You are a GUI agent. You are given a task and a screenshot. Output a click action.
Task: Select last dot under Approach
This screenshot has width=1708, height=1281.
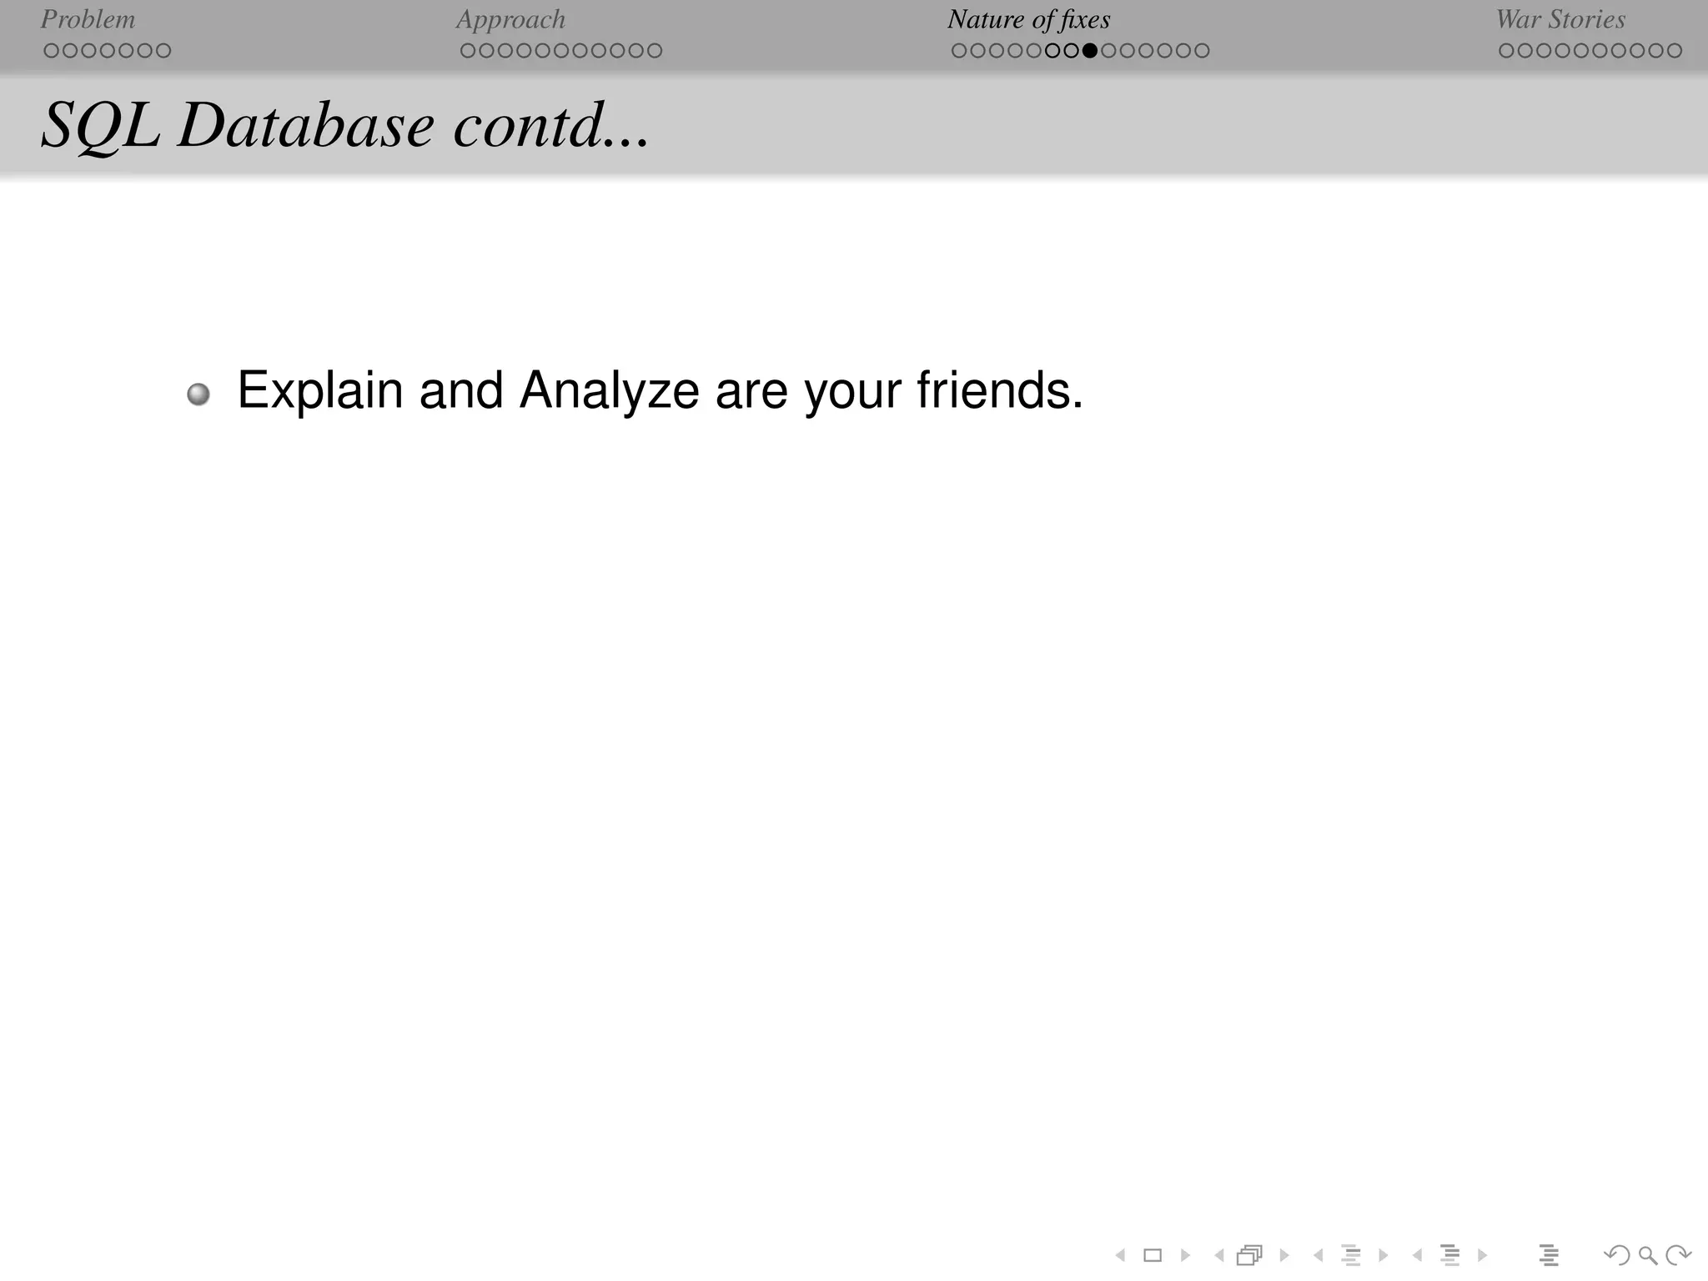(655, 51)
